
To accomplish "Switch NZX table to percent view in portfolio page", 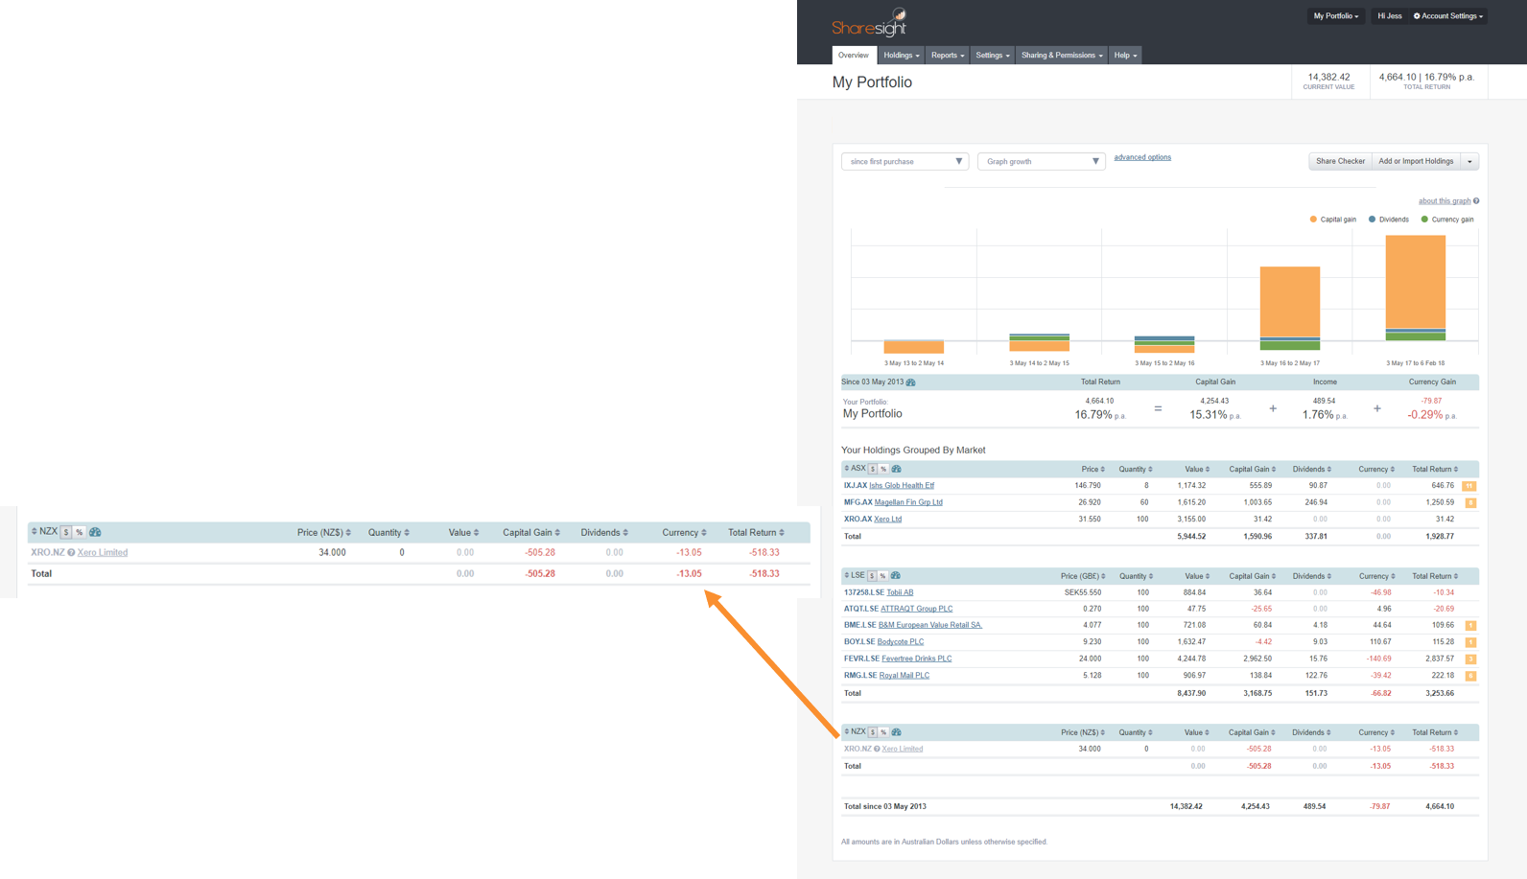I will [883, 732].
